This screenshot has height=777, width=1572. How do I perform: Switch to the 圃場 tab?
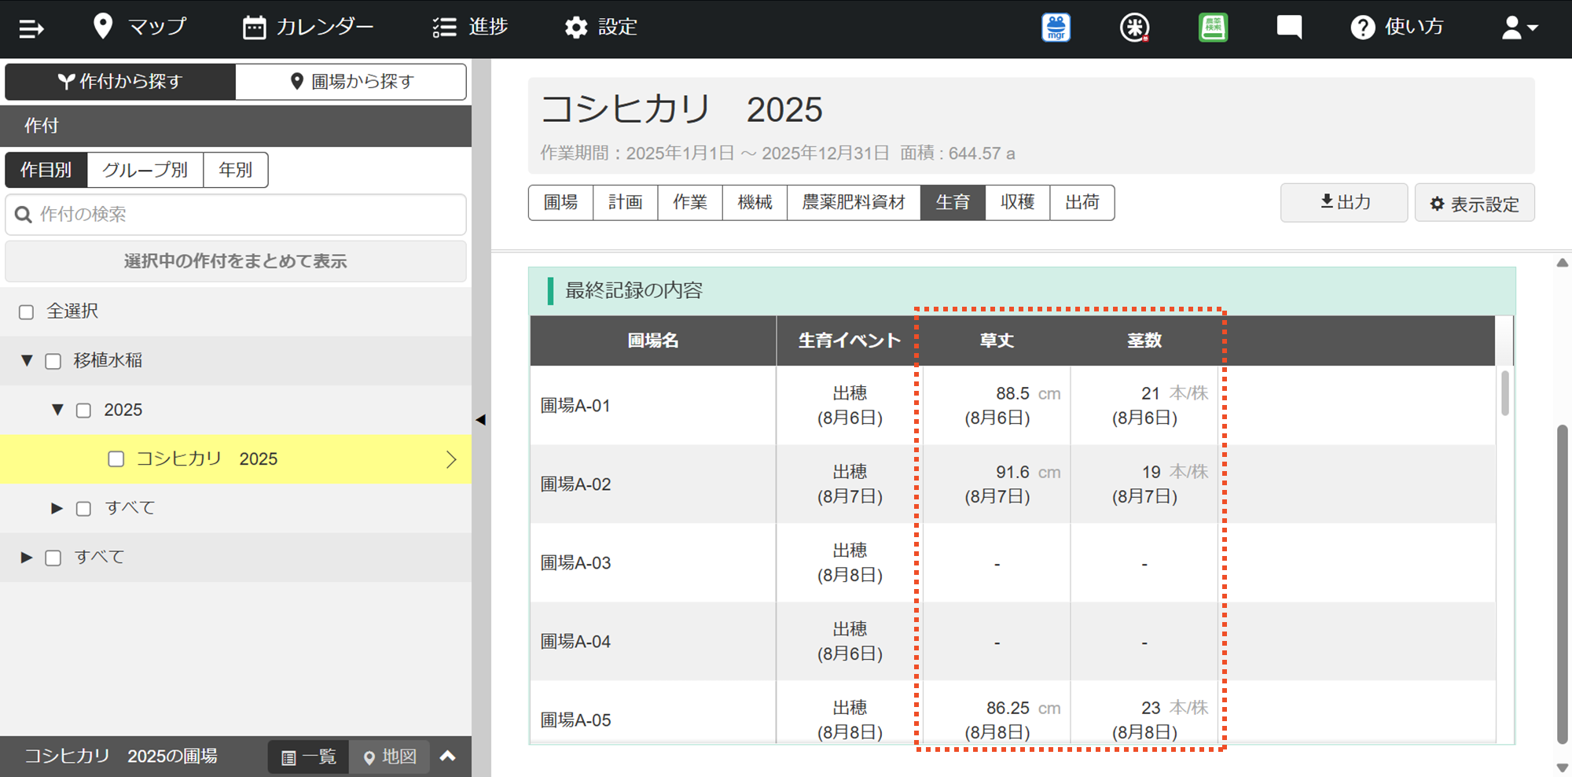click(561, 202)
